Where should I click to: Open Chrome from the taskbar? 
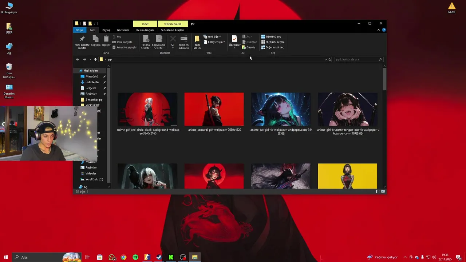tap(124, 257)
